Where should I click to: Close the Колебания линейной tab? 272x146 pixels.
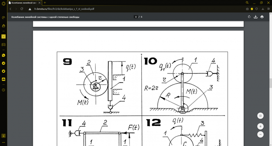(39, 3)
